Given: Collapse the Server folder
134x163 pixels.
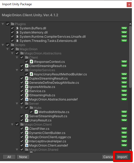Looking at the screenshot, I should coord(17,104).
